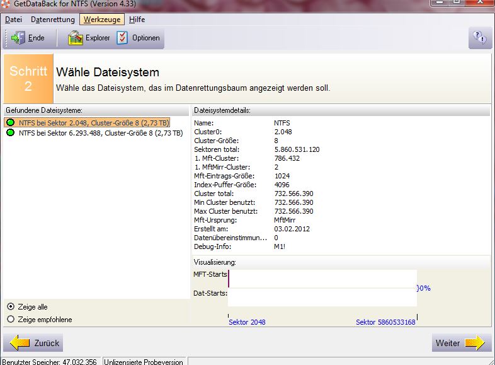
Task: Click Mft-Eintrags-Größe value 1024
Action: coord(282,176)
